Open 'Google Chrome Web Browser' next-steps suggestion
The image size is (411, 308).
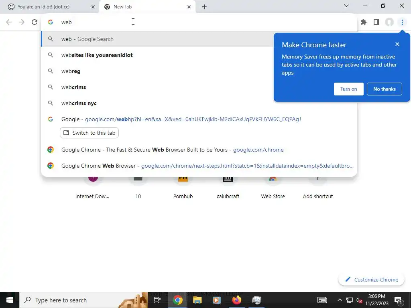[199, 166]
